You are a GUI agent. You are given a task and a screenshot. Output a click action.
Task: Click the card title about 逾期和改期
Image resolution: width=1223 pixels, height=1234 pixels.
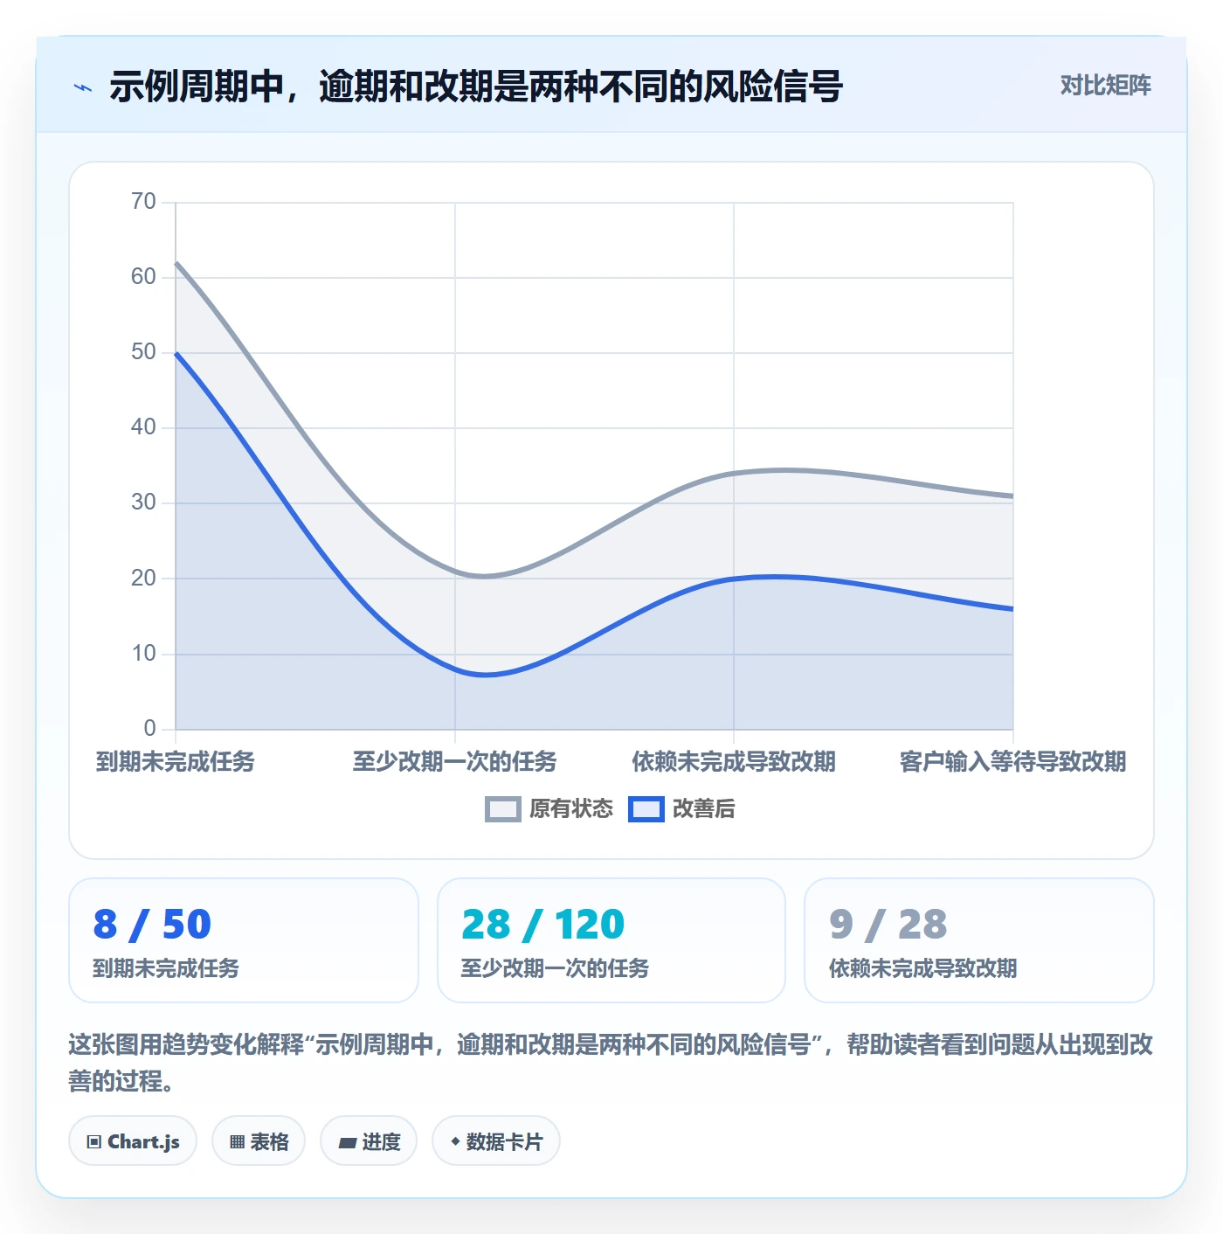(x=476, y=87)
